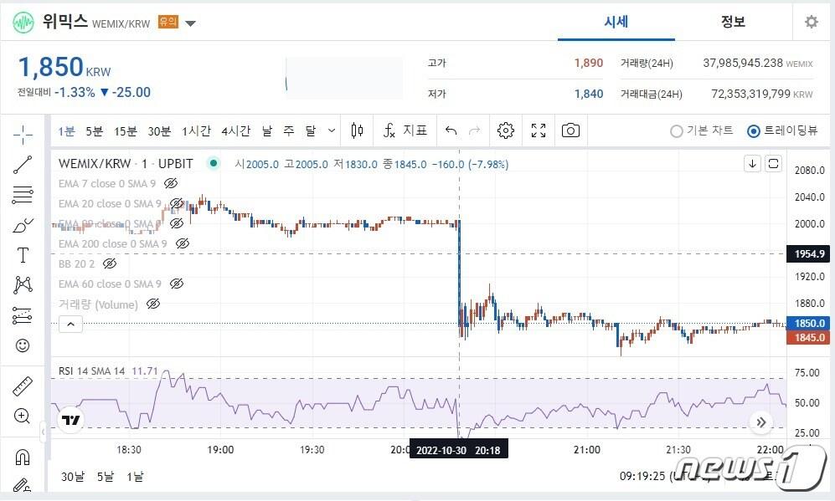835x501 pixels.
Task: Select the 15분 interval
Action: (126, 130)
